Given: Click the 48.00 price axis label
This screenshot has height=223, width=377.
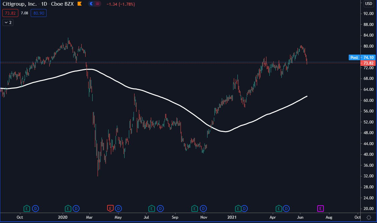Looking at the screenshot, I should pos(369,133).
